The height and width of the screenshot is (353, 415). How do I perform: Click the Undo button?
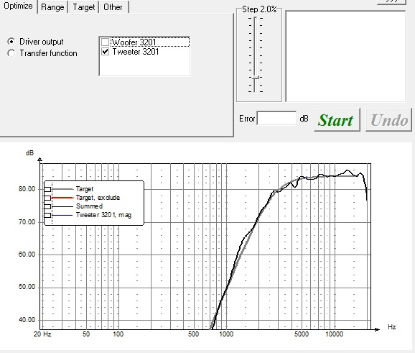[x=388, y=120]
